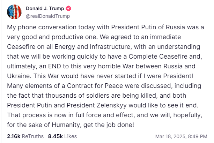Viewport: 214px width, 143px height.
Task: Click the Likes label
Action: tap(70, 136)
